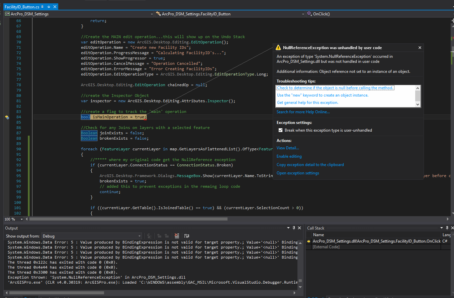This screenshot has width=454, height=298.
Task: Toggle word wrap in Output window
Action: pos(187,236)
